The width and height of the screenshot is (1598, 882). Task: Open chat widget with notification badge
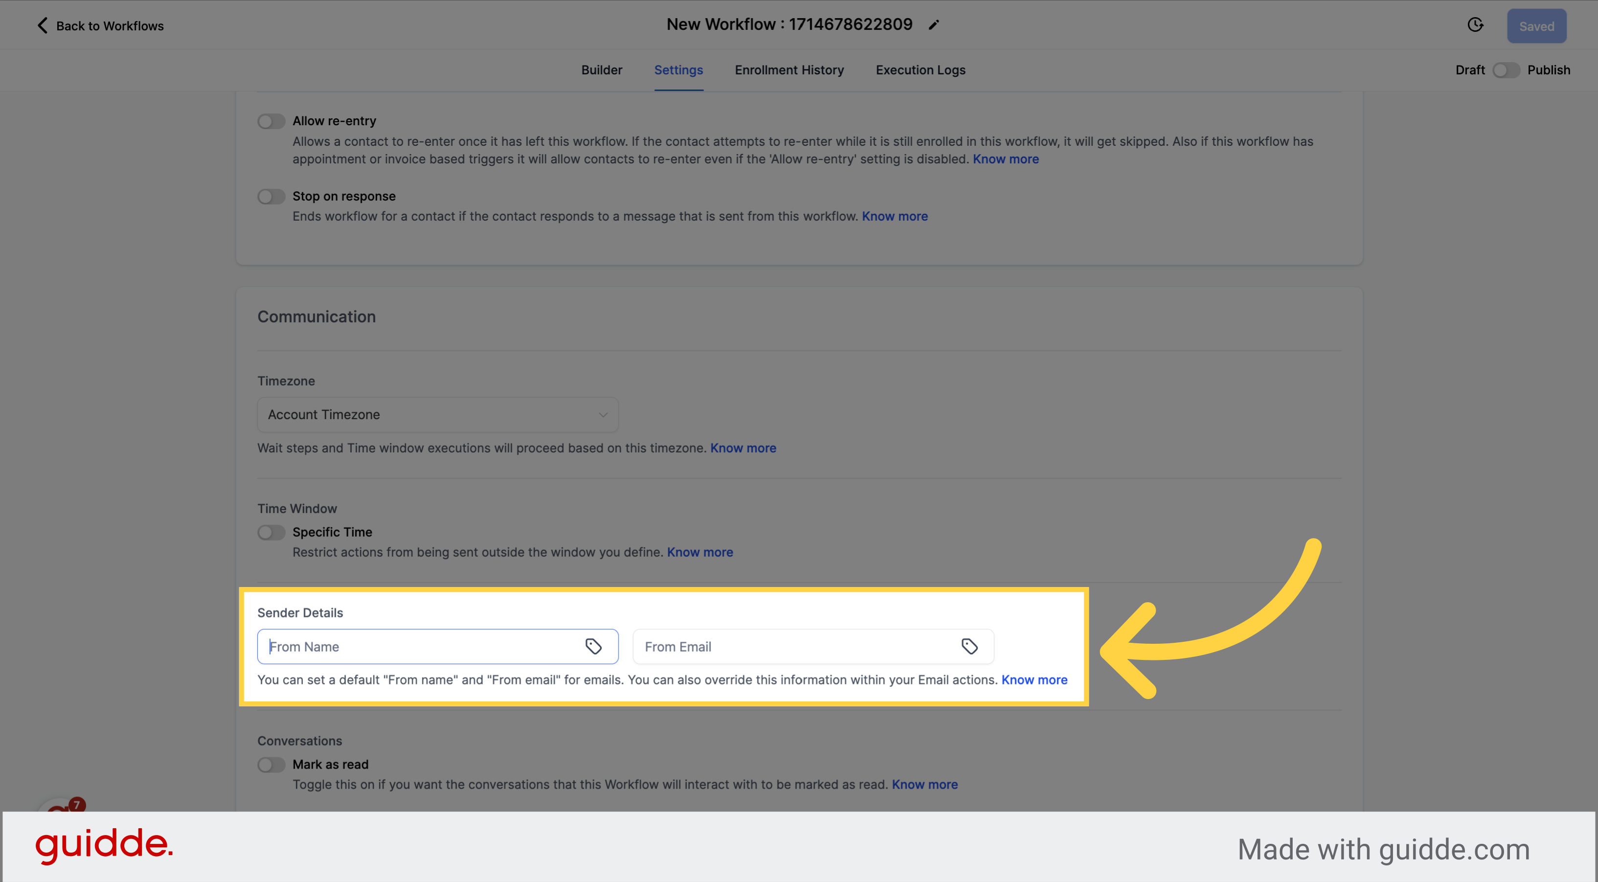[x=61, y=805]
